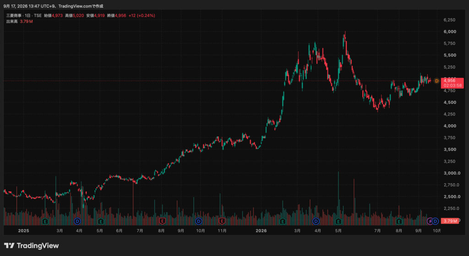Click the 始値 4,973 open value
Viewport: 469px width, 256px height.
[x=53, y=16]
